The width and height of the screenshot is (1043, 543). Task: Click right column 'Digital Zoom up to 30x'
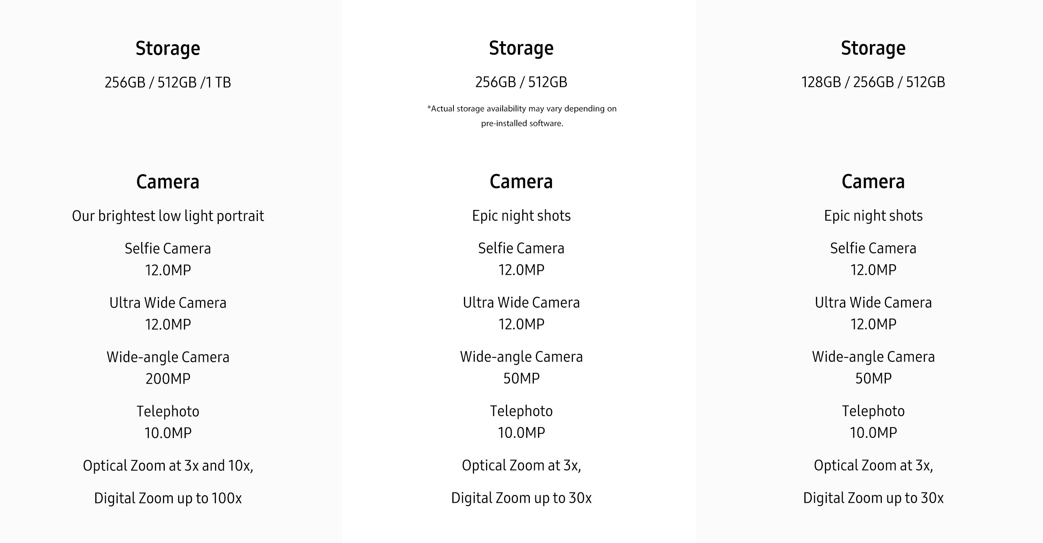pos(873,498)
